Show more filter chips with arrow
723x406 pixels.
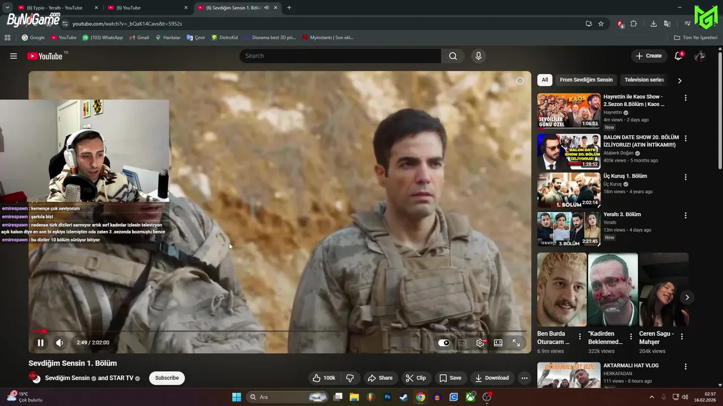click(680, 81)
